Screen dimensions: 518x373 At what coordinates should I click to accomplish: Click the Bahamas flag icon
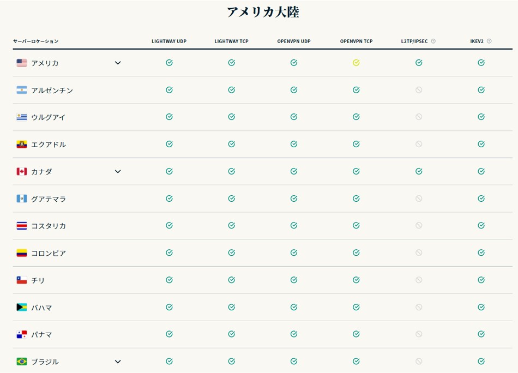click(x=22, y=308)
